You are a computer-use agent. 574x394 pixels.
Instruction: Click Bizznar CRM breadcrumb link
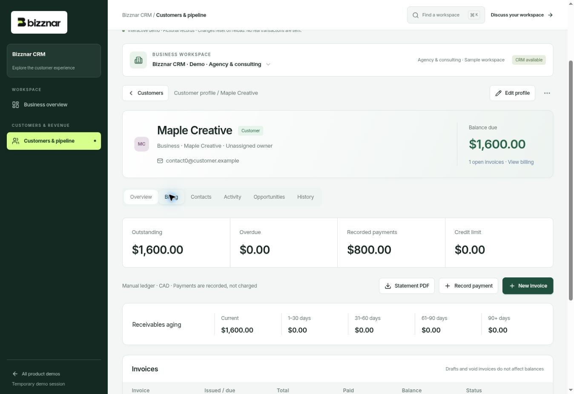pos(137,15)
